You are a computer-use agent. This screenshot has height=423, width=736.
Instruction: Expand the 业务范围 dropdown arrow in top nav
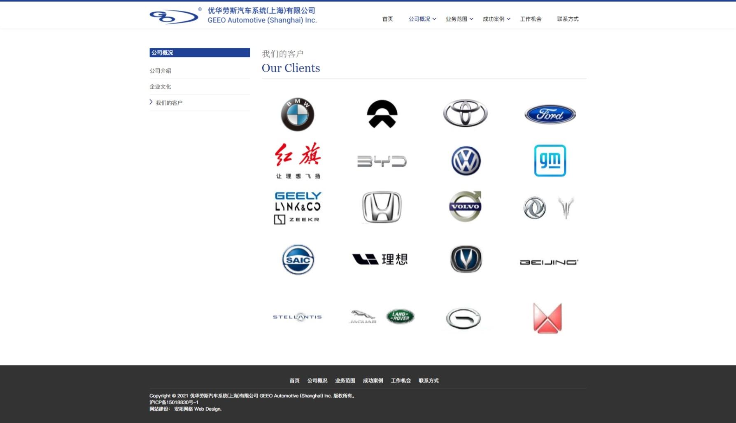pyautogui.click(x=471, y=19)
